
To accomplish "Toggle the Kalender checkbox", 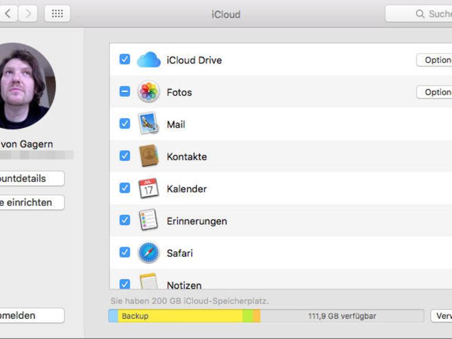I will click(124, 188).
